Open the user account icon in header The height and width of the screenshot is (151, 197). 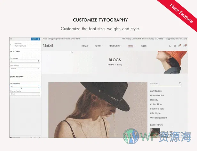[175, 46]
